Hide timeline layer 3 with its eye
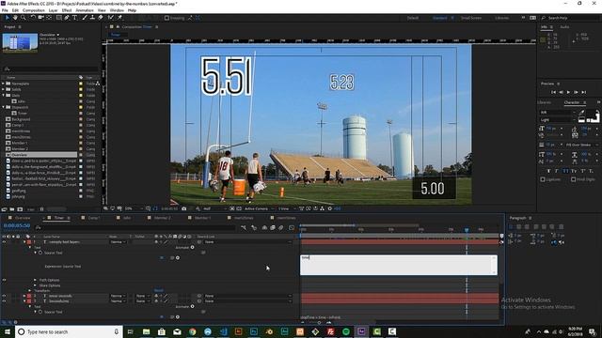 (4, 301)
